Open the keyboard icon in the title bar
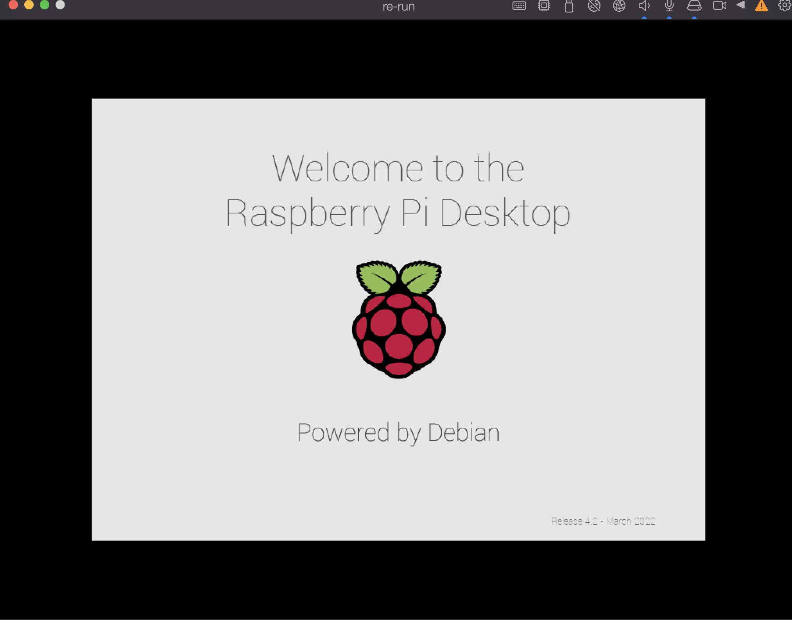This screenshot has height=620, width=792. click(x=519, y=6)
